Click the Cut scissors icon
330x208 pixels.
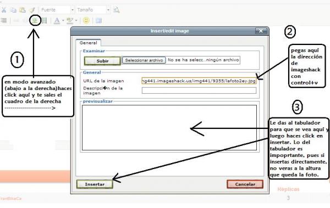point(4,10)
